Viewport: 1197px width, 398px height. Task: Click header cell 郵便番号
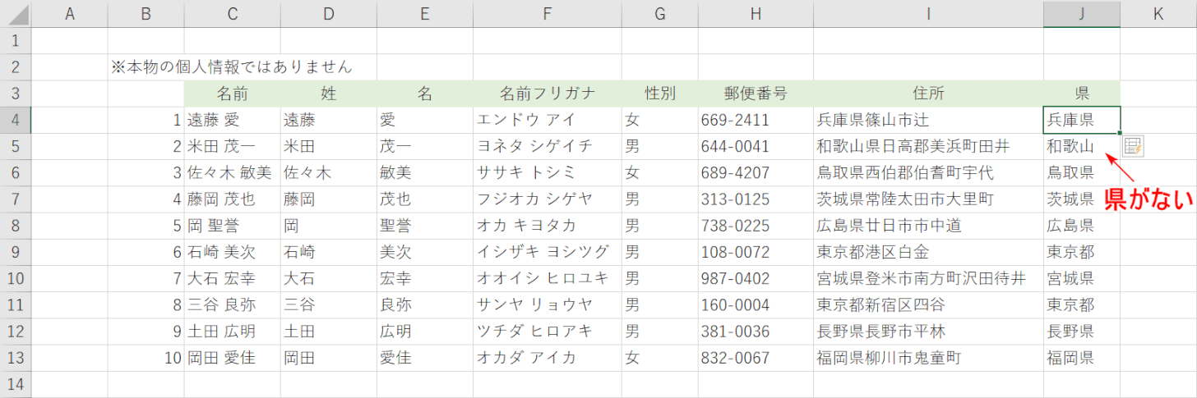(756, 94)
